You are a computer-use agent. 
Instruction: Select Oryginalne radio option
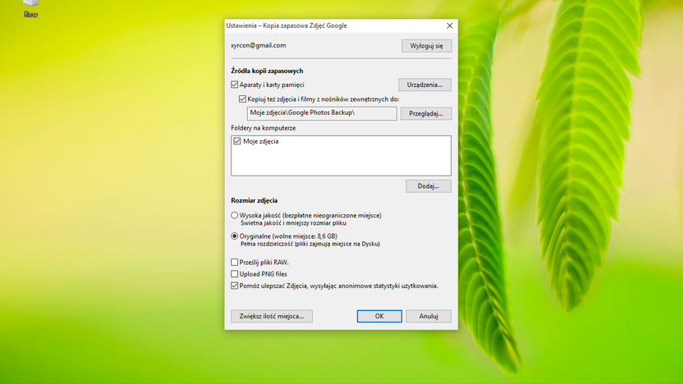234,236
